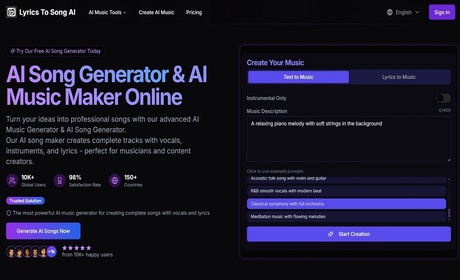460x280 pixels.
Task: Select the Text to Music tab
Action: (x=298, y=77)
